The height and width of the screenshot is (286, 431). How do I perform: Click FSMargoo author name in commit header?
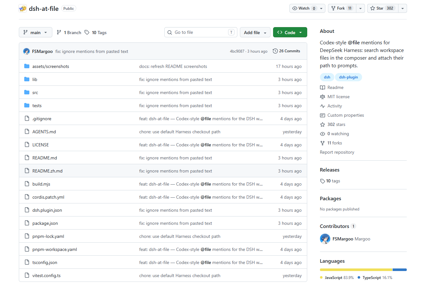tap(42, 51)
